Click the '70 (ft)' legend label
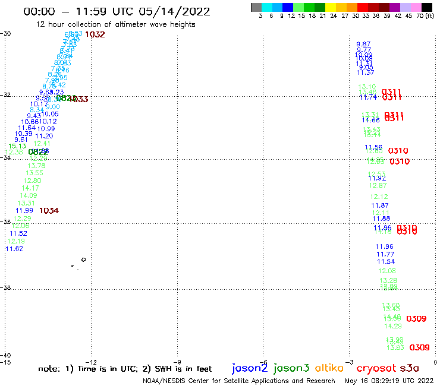Image resolution: width=440 pixels, height=386 pixels. [425, 16]
